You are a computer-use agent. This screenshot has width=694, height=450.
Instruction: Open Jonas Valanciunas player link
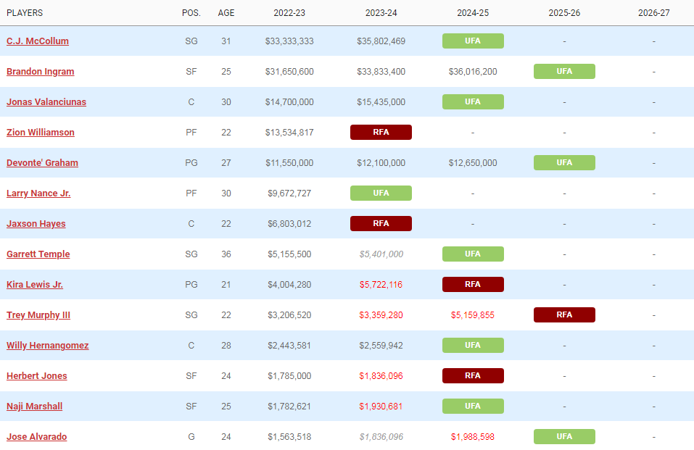[46, 102]
